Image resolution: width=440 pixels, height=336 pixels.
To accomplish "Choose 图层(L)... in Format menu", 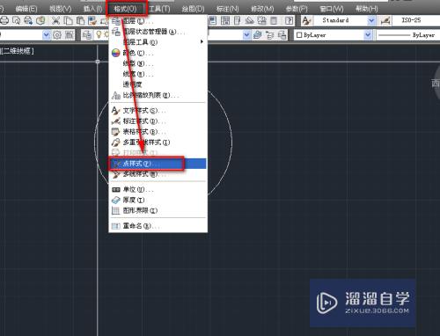I will tap(158, 21).
